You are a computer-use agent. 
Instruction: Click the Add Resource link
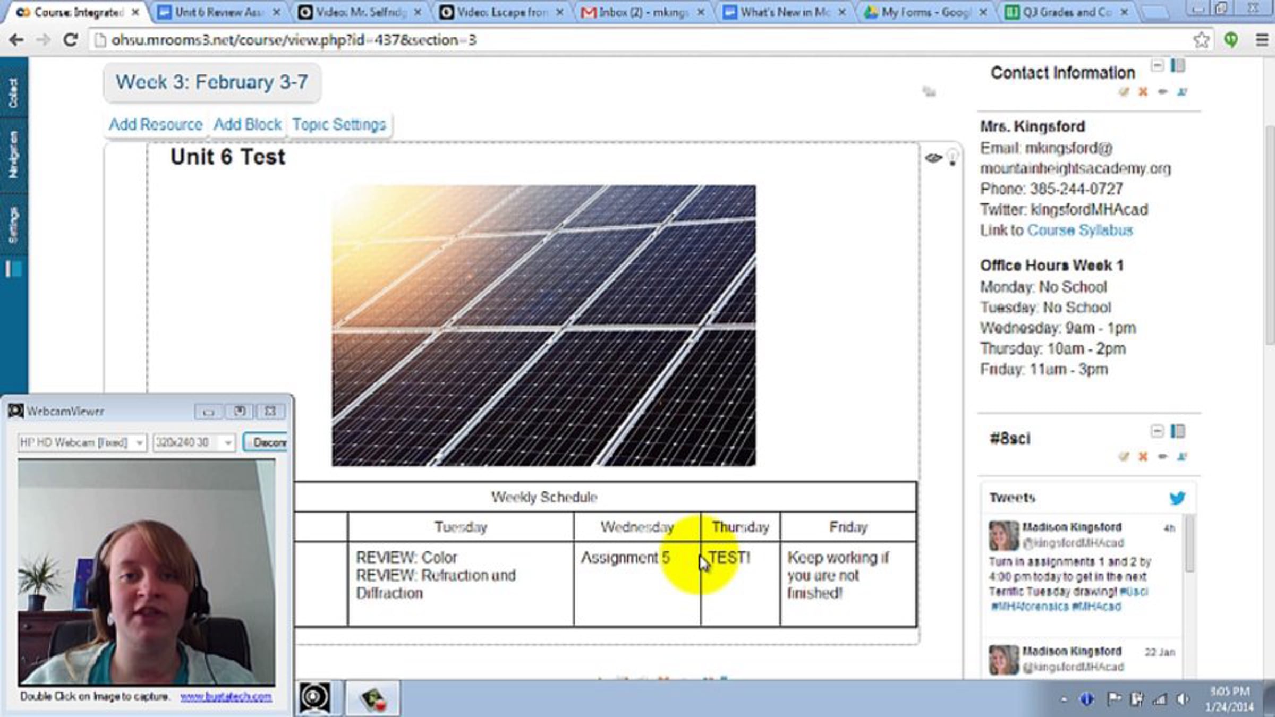[x=156, y=124]
